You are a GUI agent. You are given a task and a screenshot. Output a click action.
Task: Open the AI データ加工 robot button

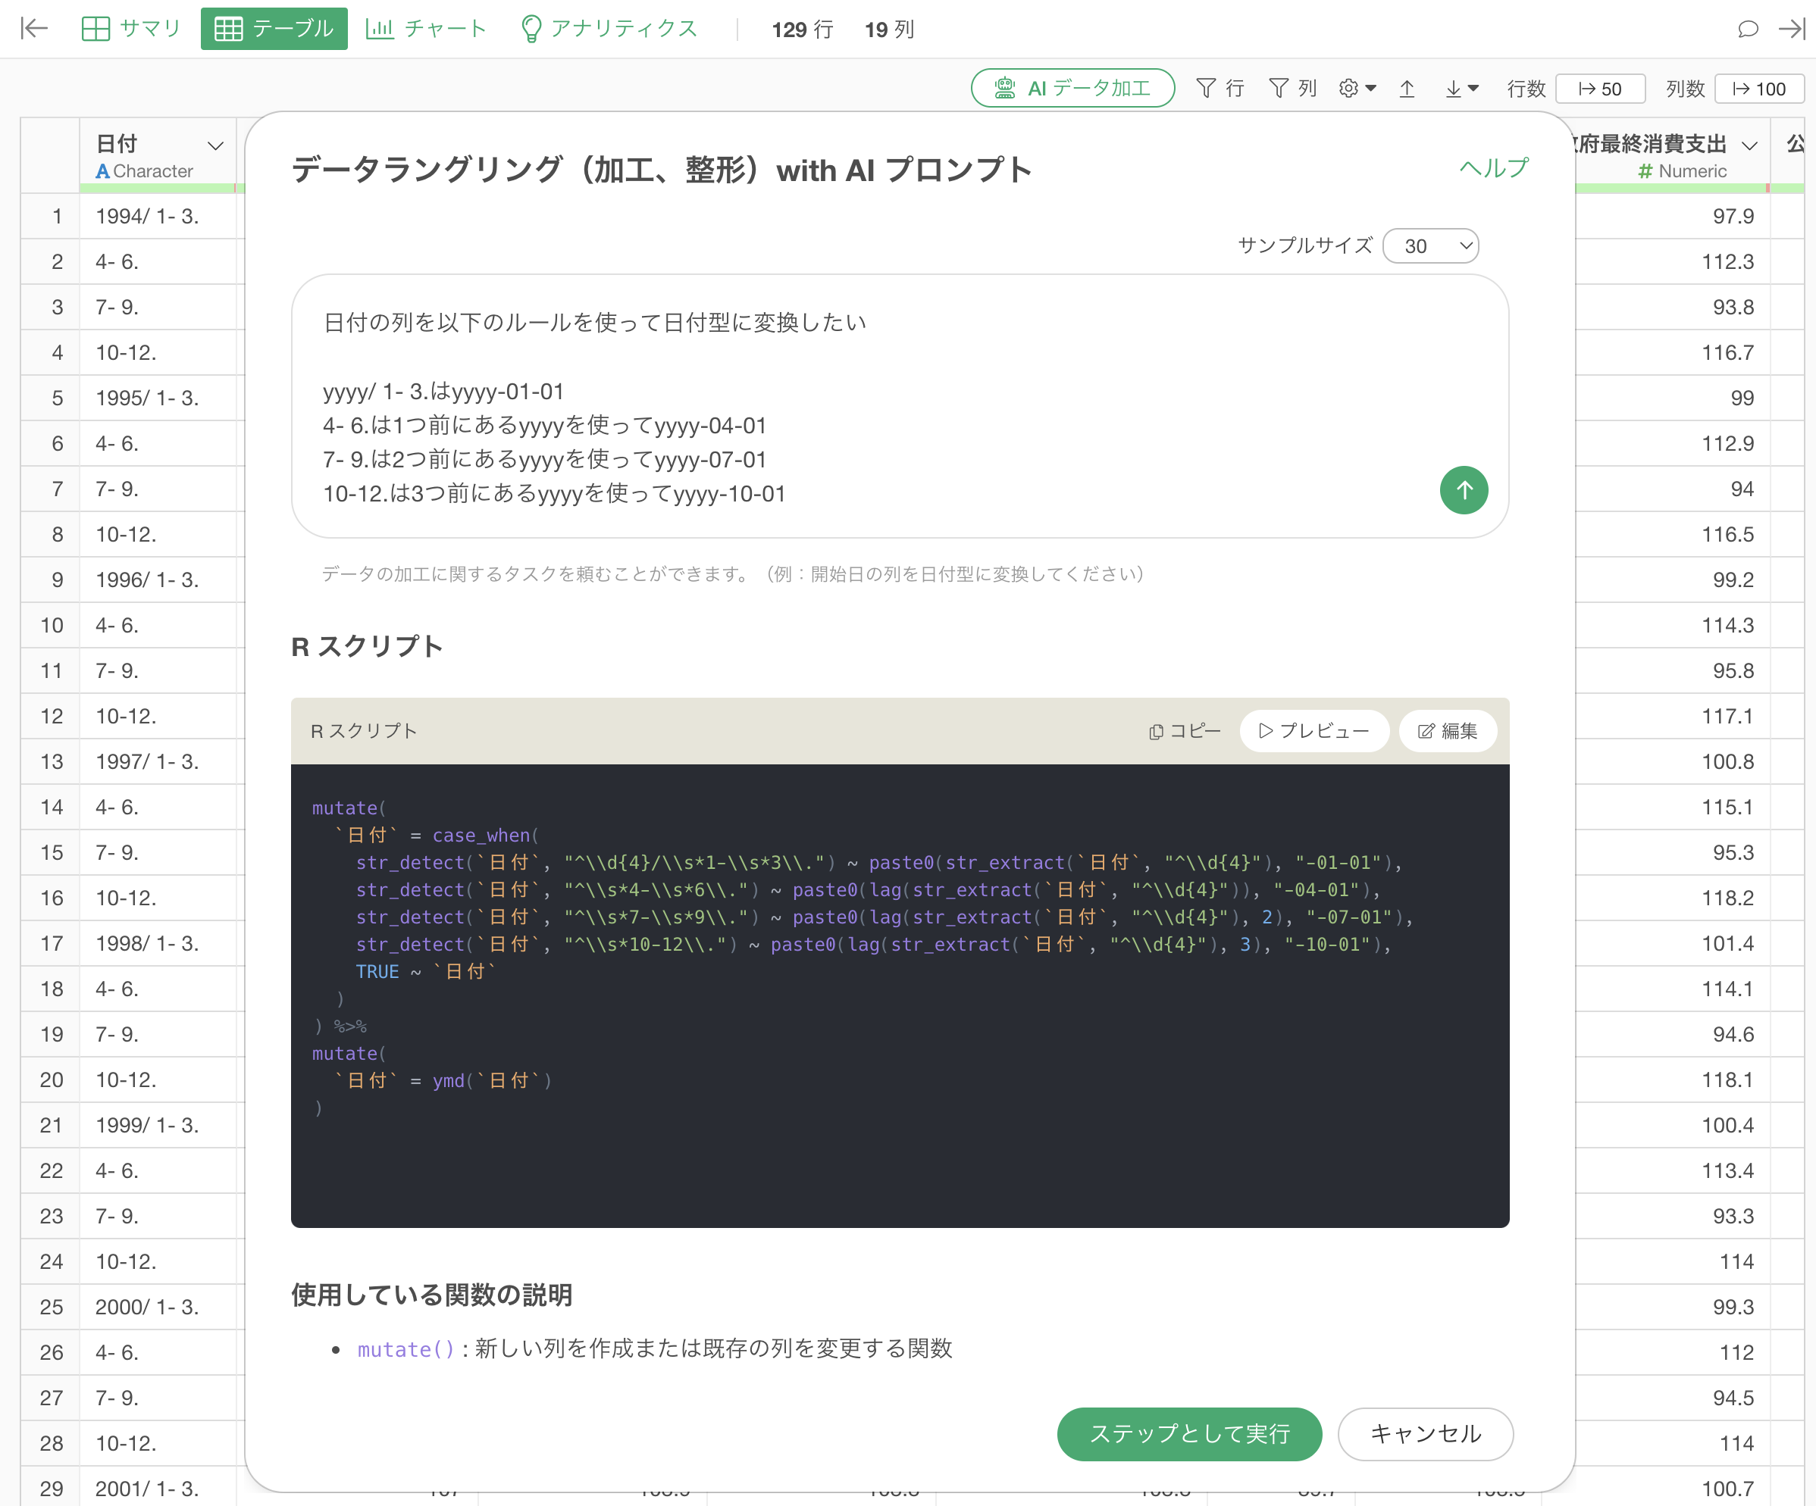1072,88
